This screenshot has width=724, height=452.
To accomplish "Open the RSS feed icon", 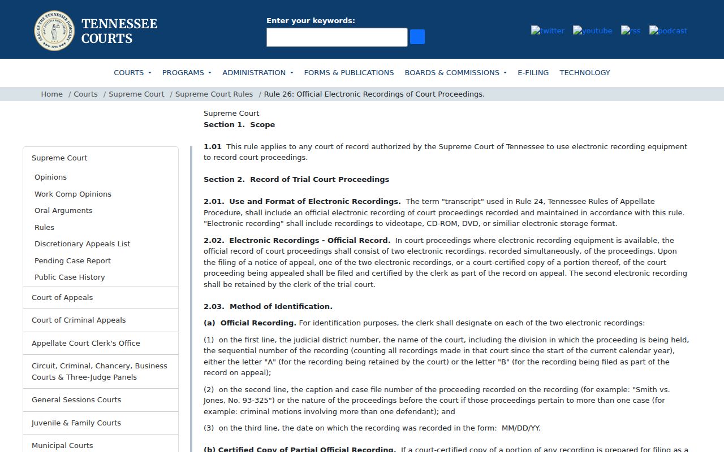I will coord(631,31).
